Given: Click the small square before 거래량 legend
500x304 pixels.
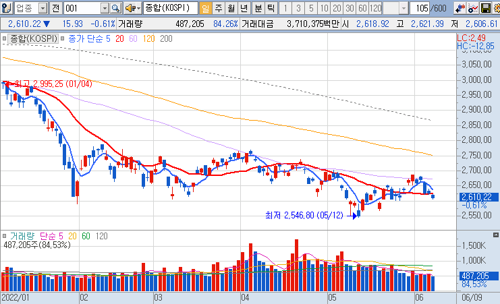Looking at the screenshot, I should click(x=4, y=236).
